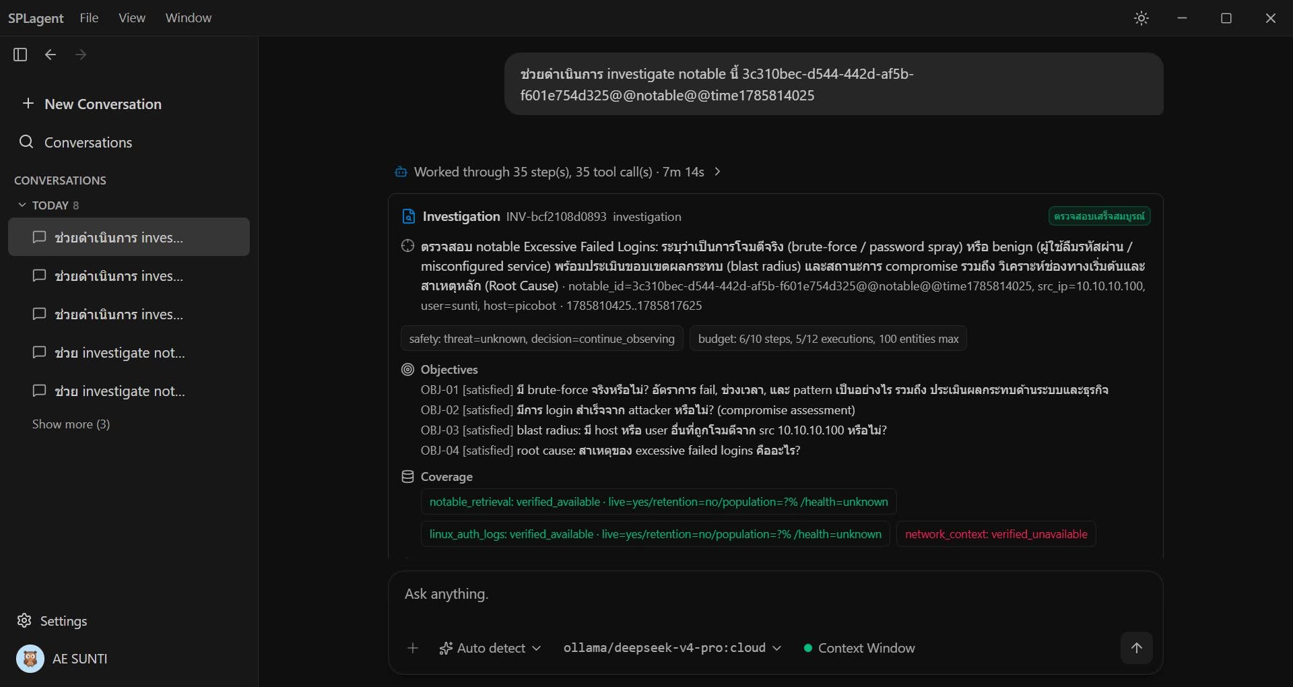1293x687 pixels.
Task: Go back with the left arrow
Action: click(51, 55)
